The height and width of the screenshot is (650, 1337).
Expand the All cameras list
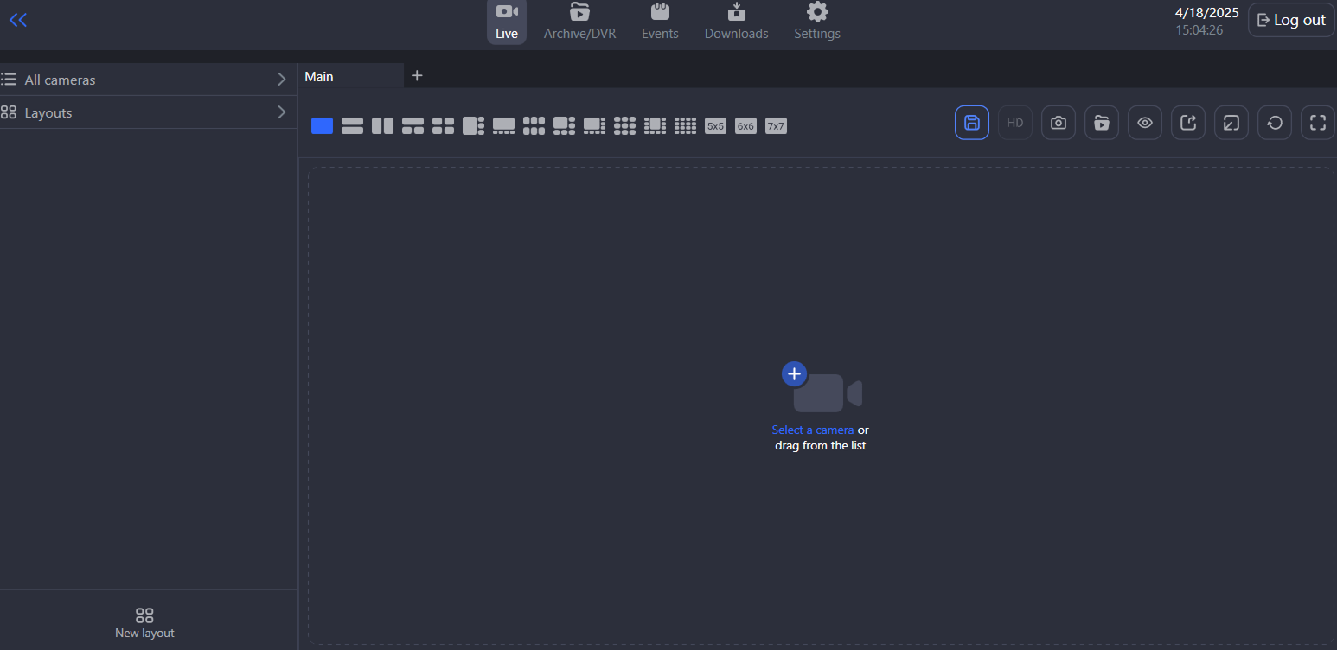coord(147,80)
